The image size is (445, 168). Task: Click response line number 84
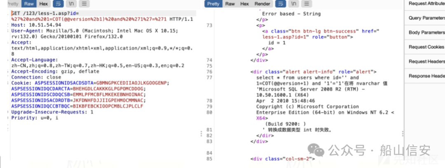point(209,153)
